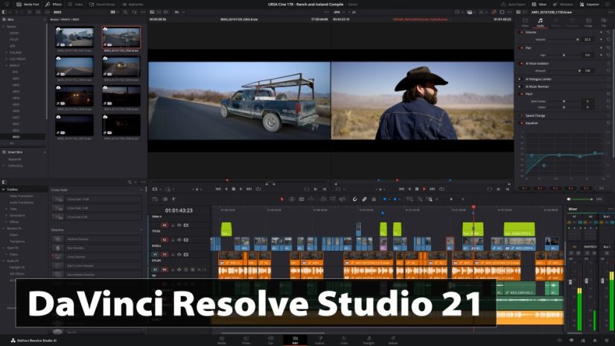This screenshot has width=615, height=346.
Task: Add a keyframe for Volume section
Action: (602, 32)
